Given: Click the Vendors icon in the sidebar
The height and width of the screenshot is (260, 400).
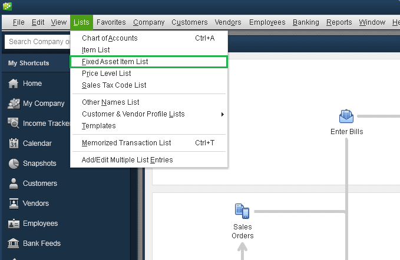Looking at the screenshot, I should (14, 204).
